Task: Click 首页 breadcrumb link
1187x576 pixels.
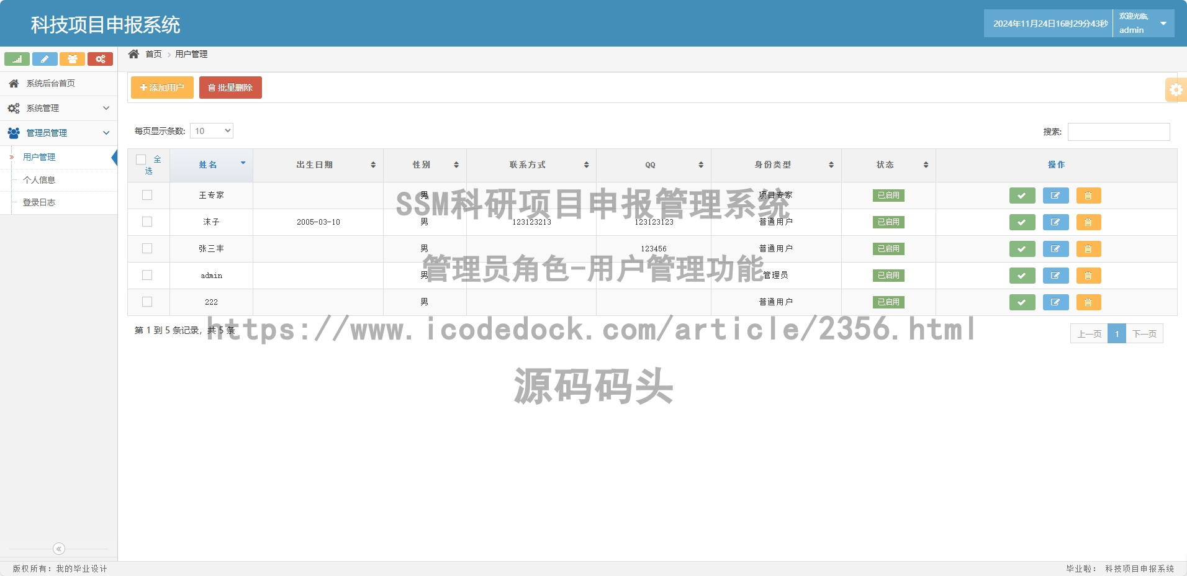Action: (x=153, y=54)
